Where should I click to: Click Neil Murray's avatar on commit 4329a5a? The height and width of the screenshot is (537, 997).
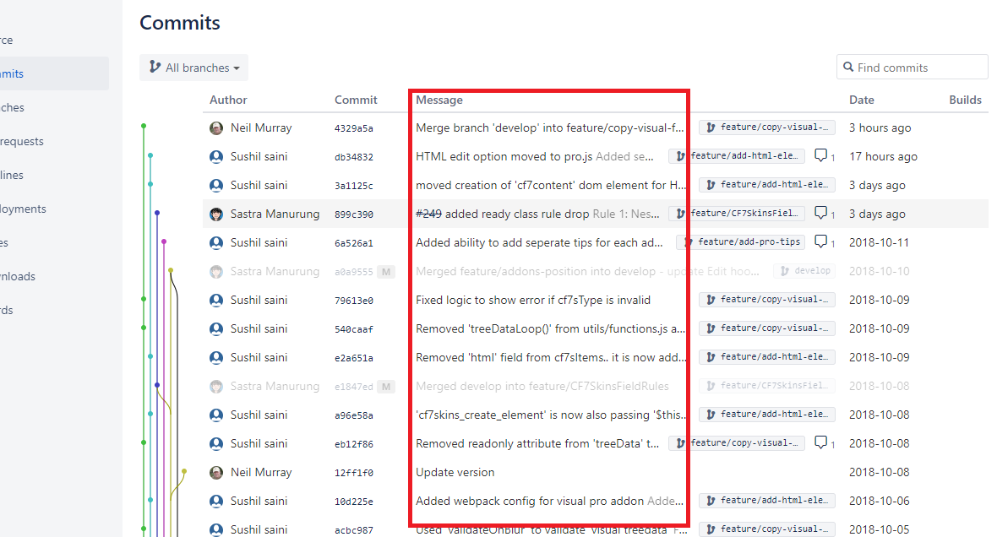(x=216, y=128)
